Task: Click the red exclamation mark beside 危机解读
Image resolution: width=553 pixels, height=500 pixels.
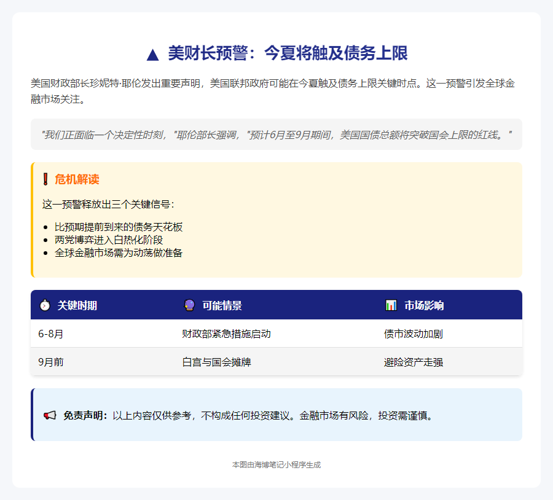Action: (45, 179)
